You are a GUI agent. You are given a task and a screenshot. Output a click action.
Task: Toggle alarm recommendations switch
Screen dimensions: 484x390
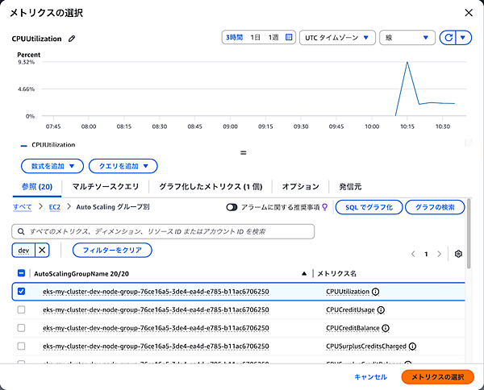(x=232, y=207)
